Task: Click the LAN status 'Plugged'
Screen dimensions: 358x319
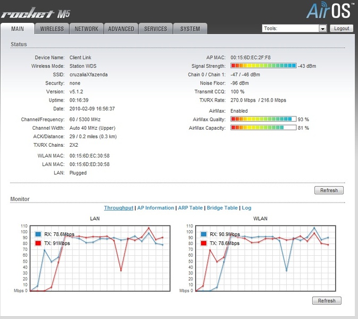Action: point(78,173)
